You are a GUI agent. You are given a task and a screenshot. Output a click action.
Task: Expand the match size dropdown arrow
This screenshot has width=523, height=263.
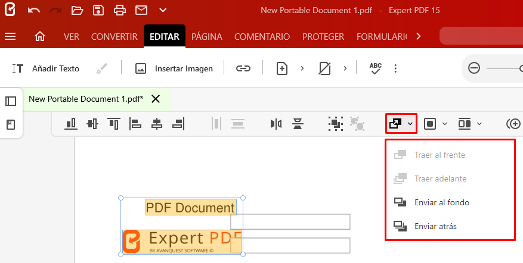coord(479,124)
